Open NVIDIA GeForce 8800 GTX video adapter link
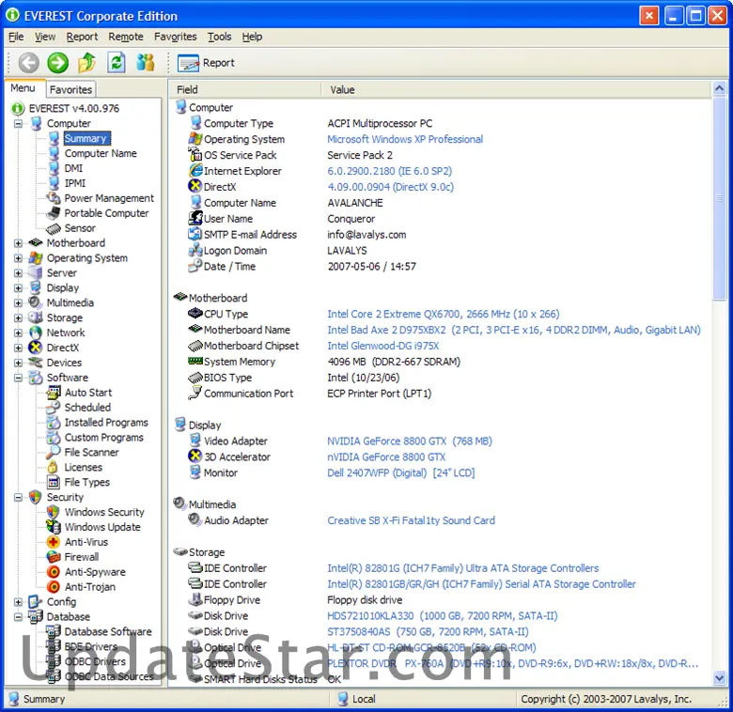733x712 pixels. [410, 441]
